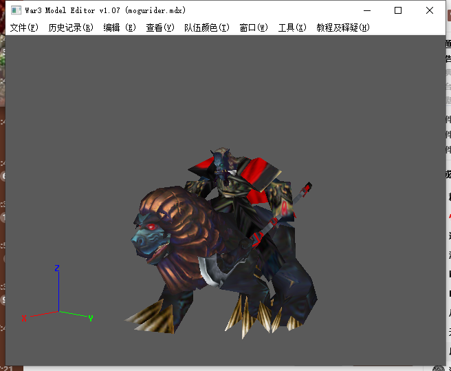
Task: Open the 查看(V) menu
Action: pyautogui.click(x=160, y=28)
